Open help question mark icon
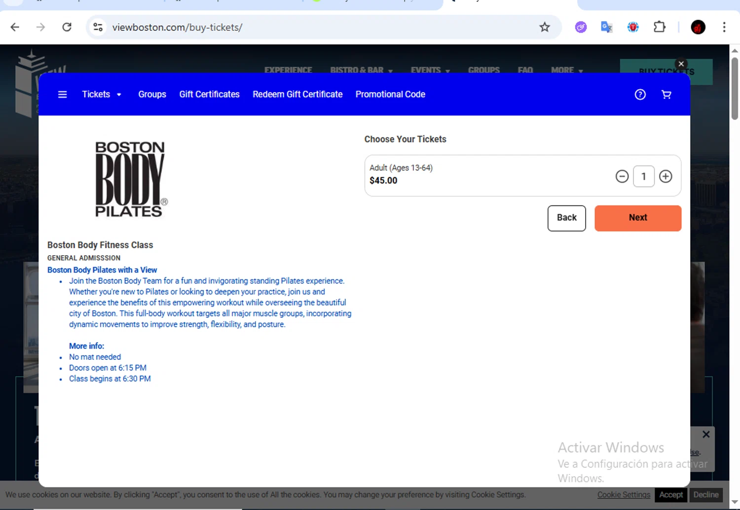 (x=640, y=94)
